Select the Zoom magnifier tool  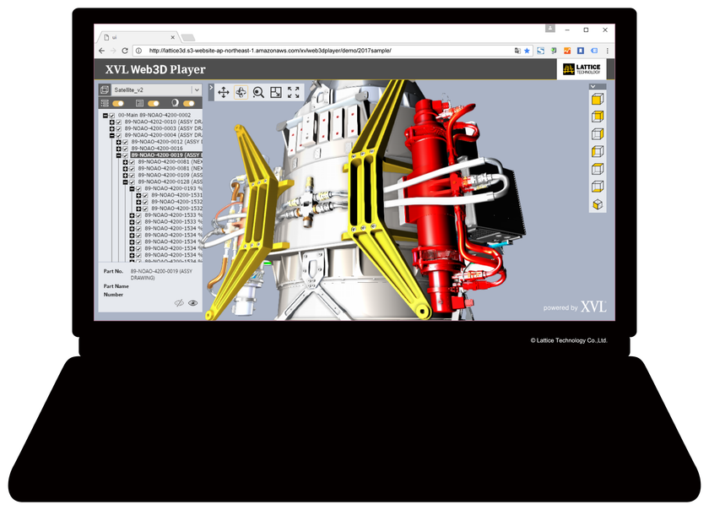[257, 92]
